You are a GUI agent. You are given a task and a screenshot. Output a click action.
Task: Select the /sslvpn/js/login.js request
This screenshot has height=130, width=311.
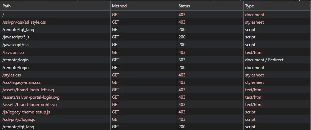[x=156, y=119]
